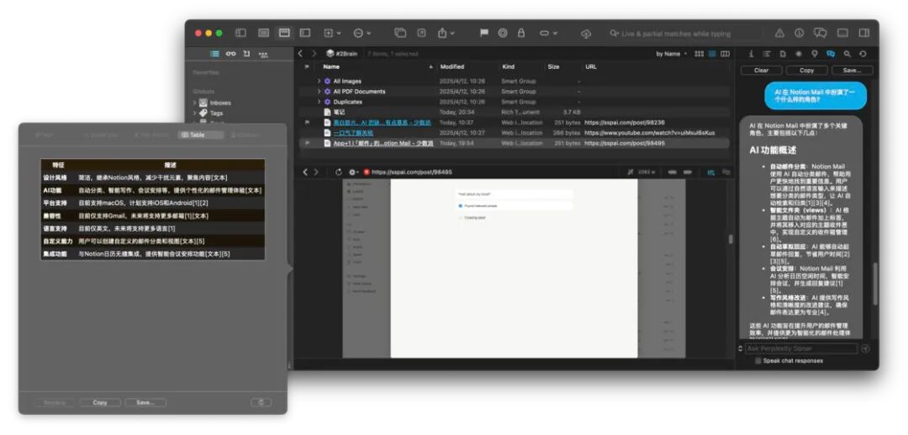Click the Clear chat button
Screen dimensions: 908x435
pyautogui.click(x=761, y=70)
